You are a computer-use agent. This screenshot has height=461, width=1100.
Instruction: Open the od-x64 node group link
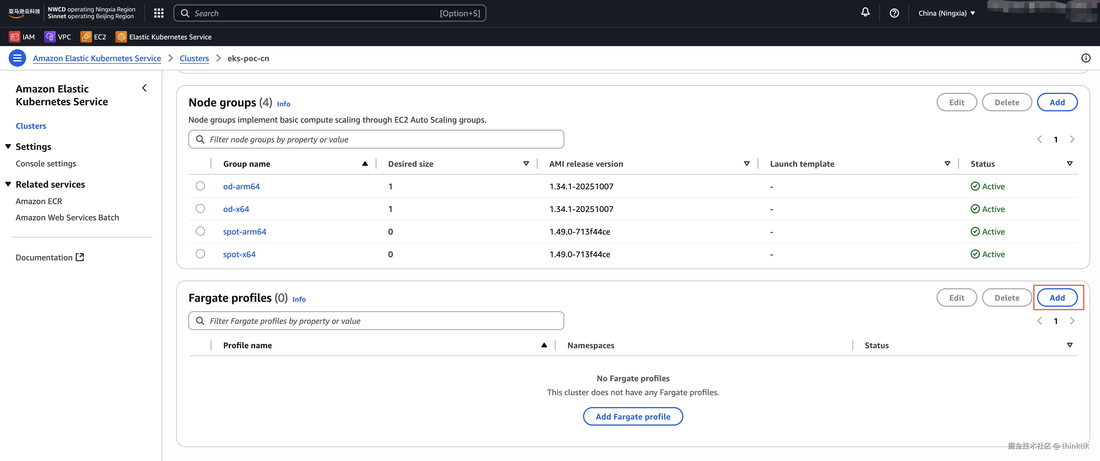click(x=236, y=209)
